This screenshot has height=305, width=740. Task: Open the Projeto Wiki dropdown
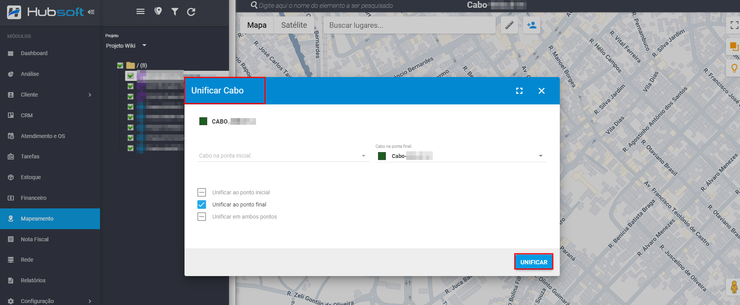(x=126, y=46)
